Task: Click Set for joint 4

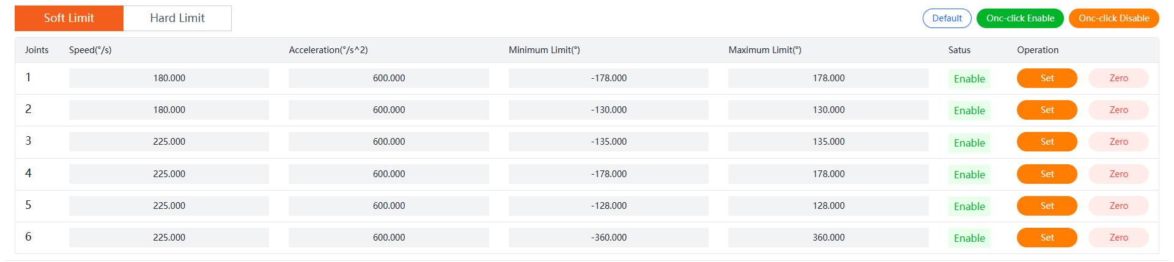Action: point(1047,174)
